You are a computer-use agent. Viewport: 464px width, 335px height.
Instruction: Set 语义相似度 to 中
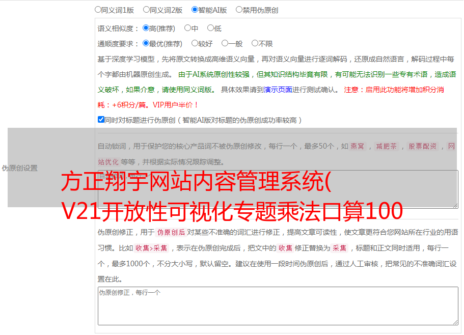point(187,28)
